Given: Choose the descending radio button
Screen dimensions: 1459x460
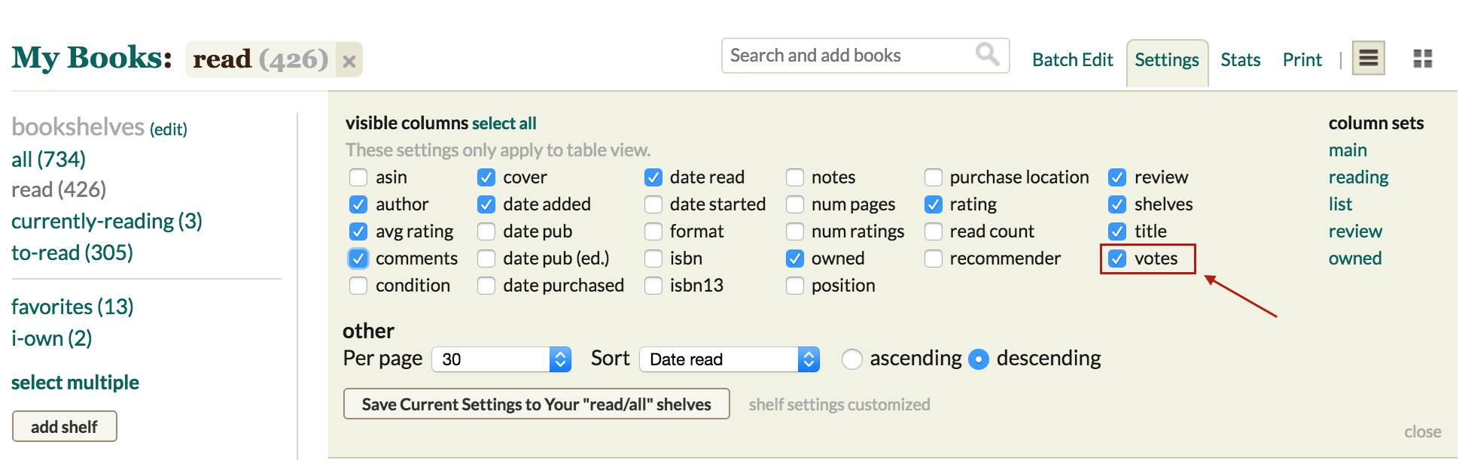Looking at the screenshot, I should [x=978, y=359].
